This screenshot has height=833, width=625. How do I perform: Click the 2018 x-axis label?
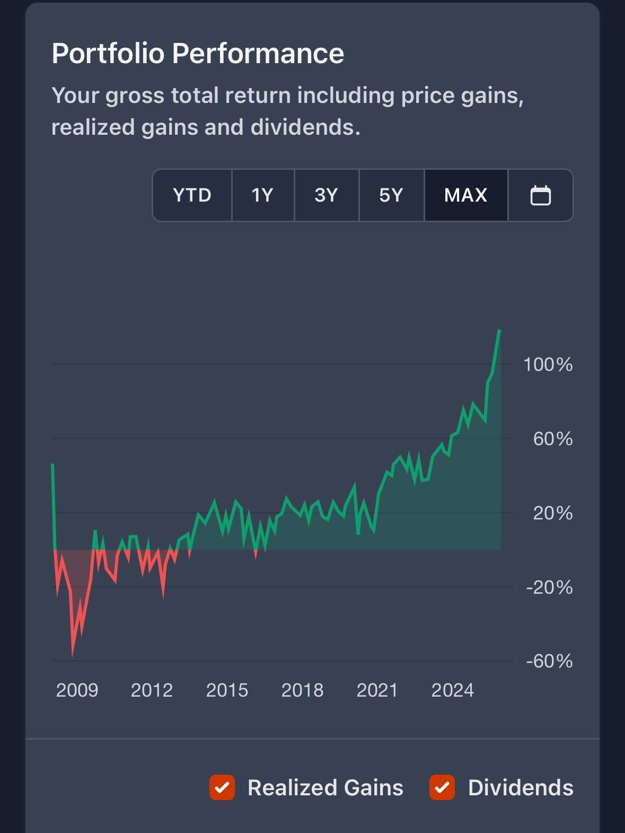click(x=302, y=690)
